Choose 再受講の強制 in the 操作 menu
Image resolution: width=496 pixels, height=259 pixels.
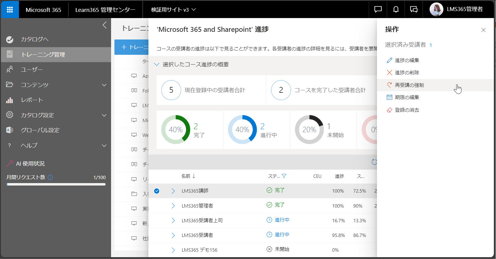(x=435, y=85)
